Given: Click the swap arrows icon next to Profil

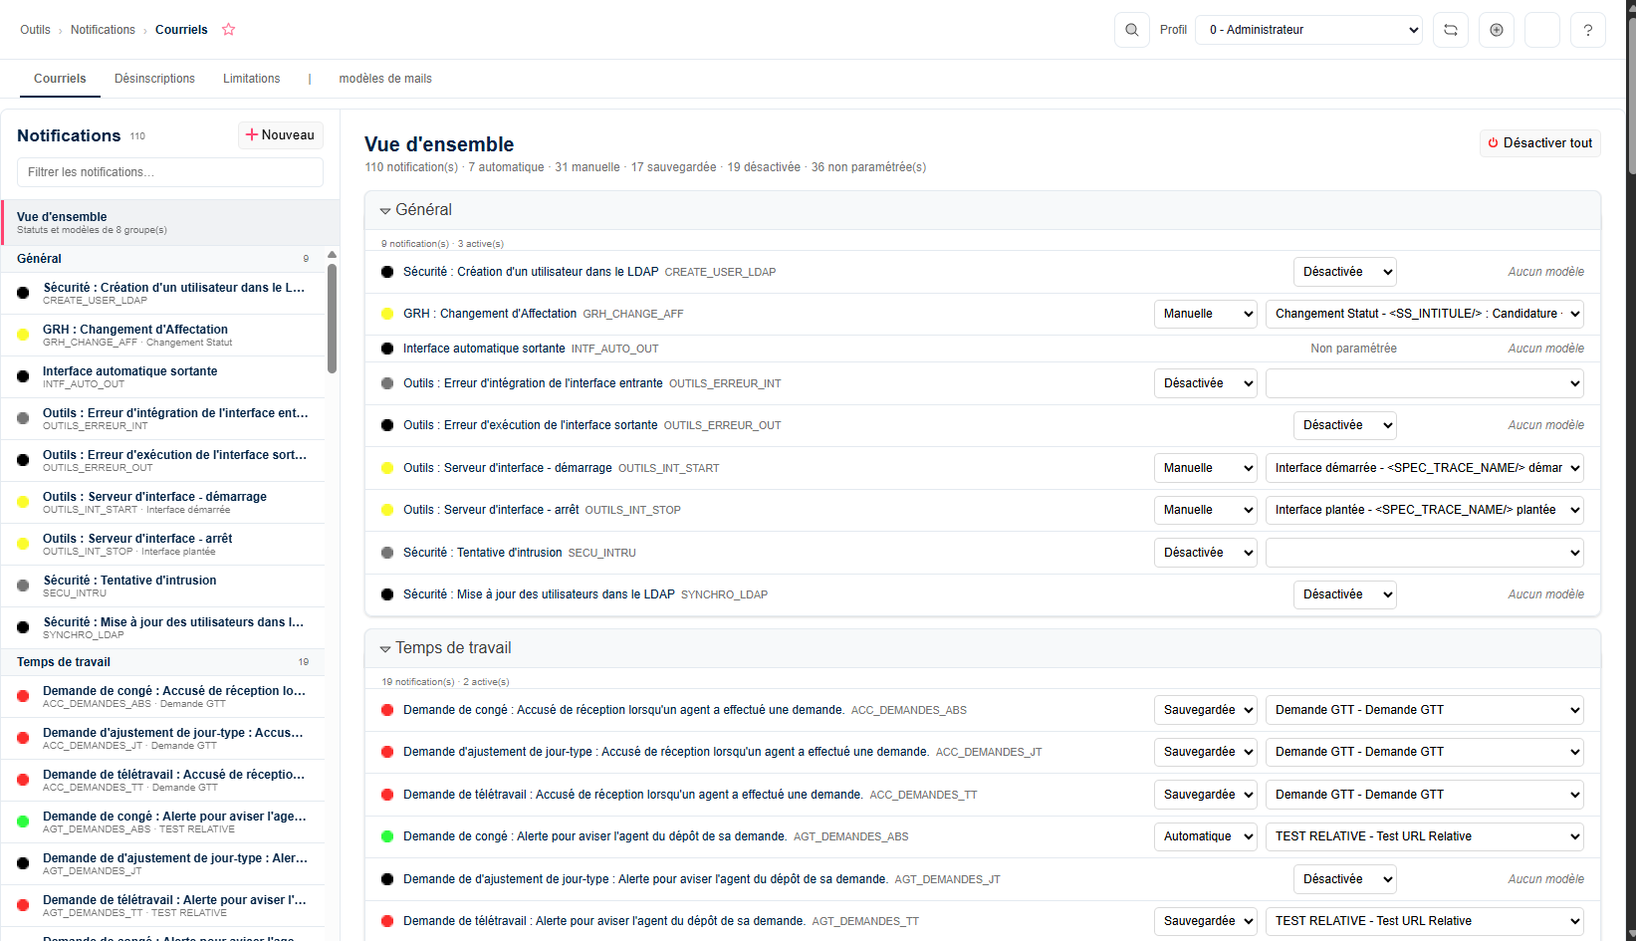Looking at the screenshot, I should click(1451, 30).
